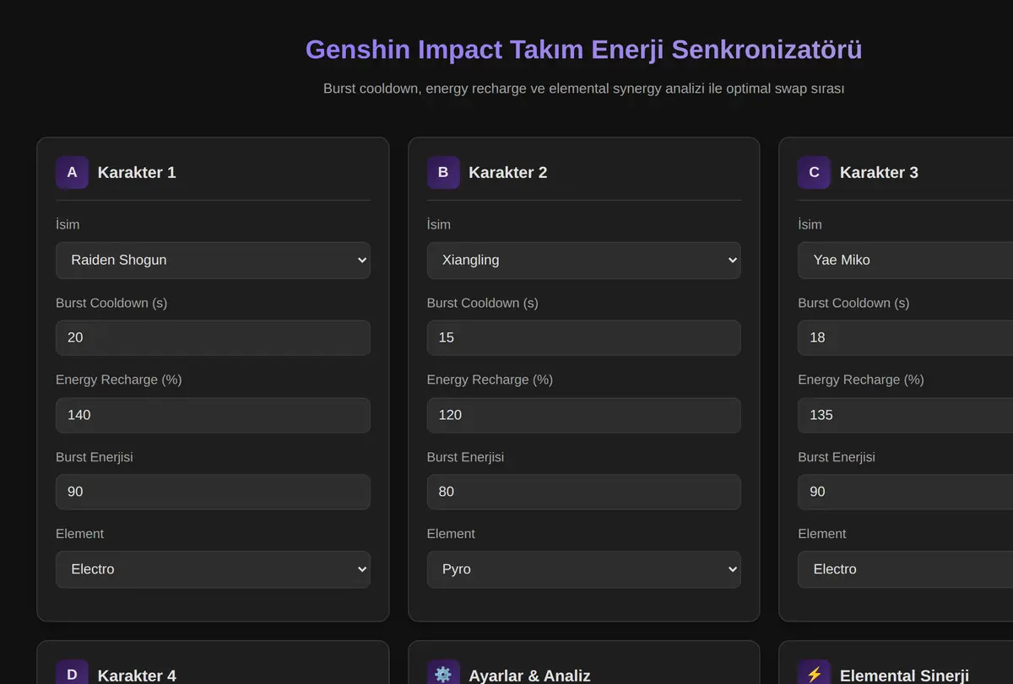
Task: Edit Karakter 1 Energy Recharge field showing 140
Action: (x=213, y=415)
